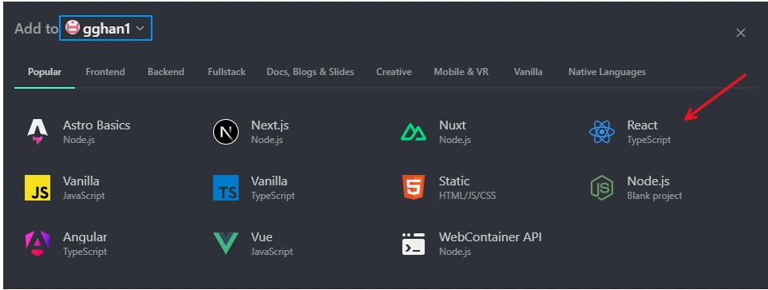The width and height of the screenshot is (768, 290).
Task: Select the Astro Basics template icon
Action: (x=38, y=132)
